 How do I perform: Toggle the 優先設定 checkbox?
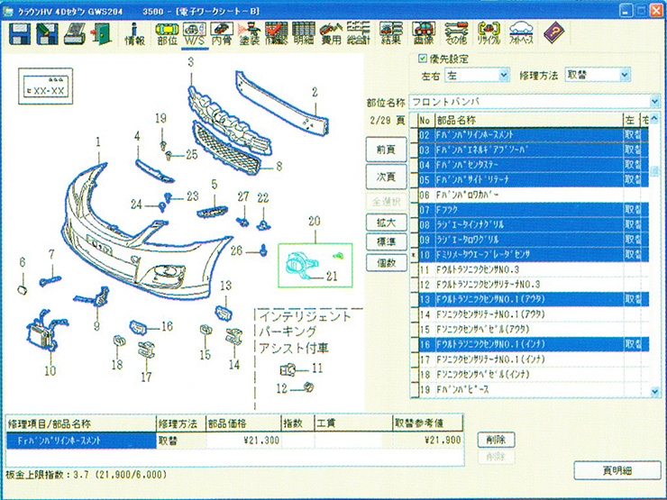(424, 59)
